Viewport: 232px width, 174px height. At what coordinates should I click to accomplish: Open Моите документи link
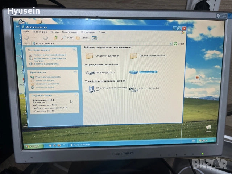tap(45, 80)
